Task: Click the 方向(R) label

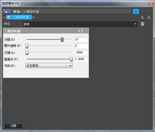Action: [10, 66]
